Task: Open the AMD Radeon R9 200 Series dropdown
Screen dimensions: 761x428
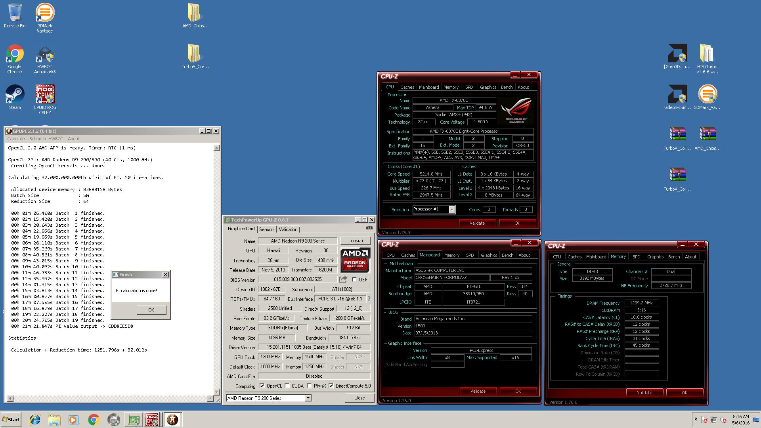Action: (x=308, y=398)
